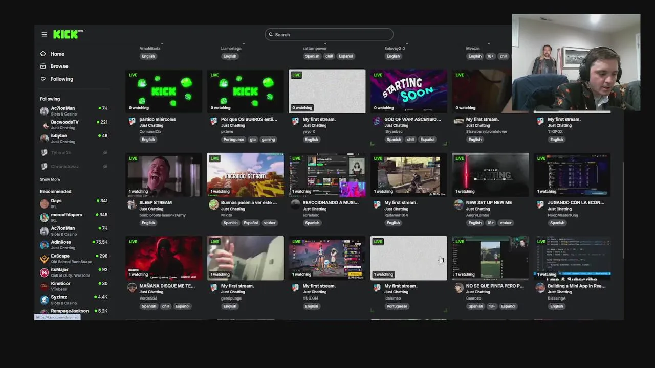Open the Iniciando stream Minecraft thumbnail

click(246, 175)
